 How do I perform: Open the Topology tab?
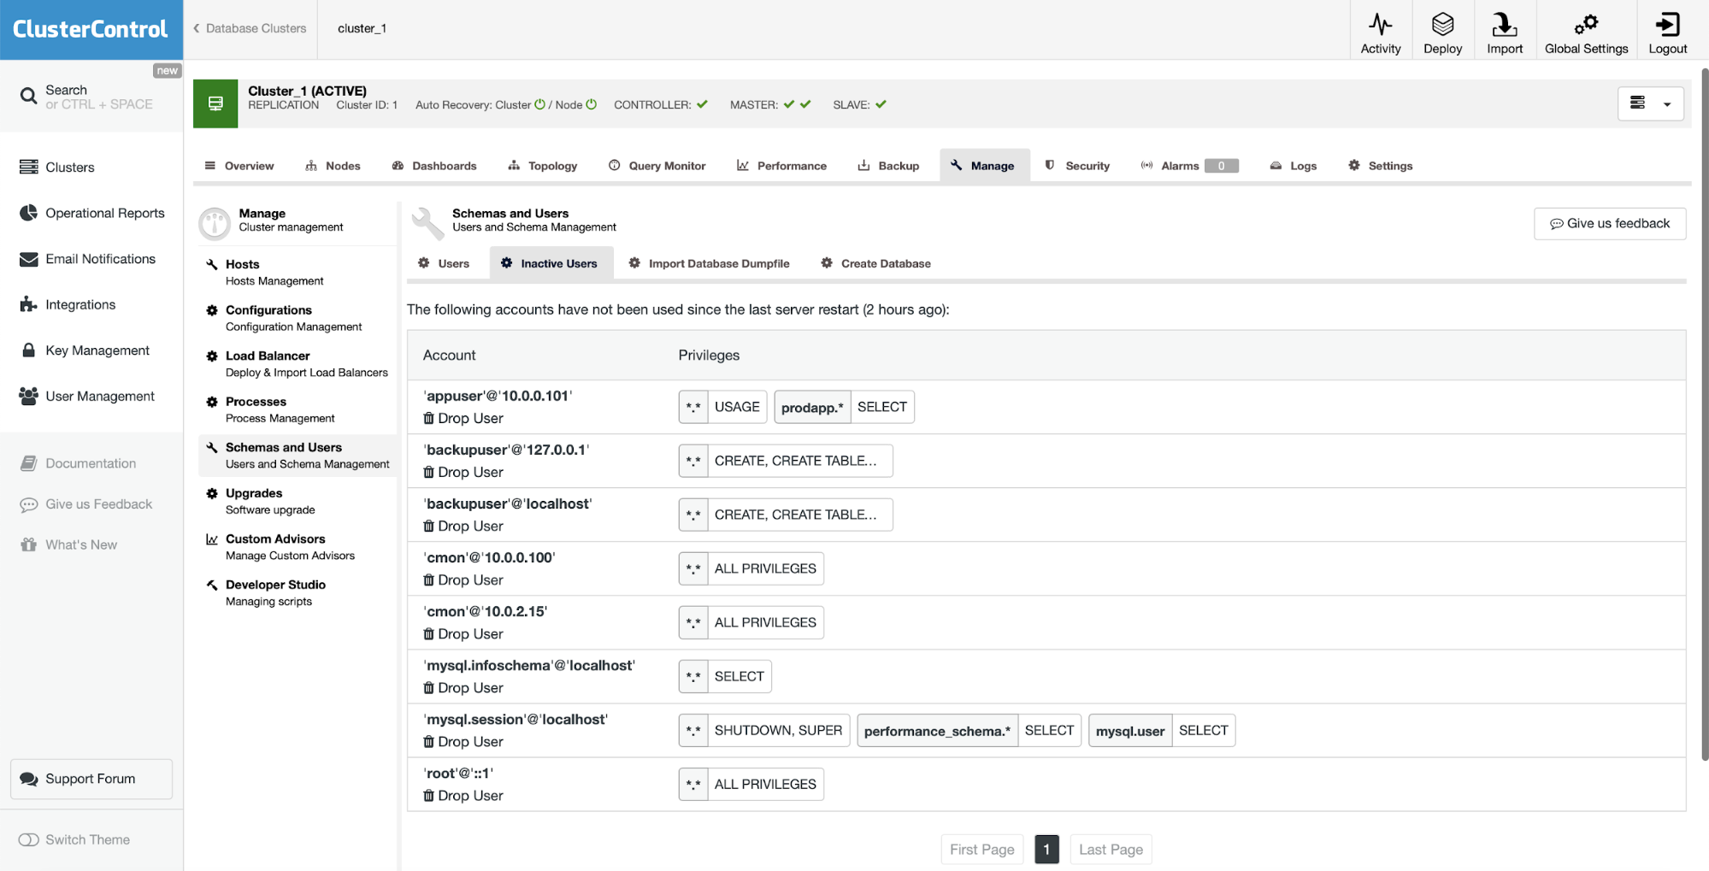coord(543,166)
